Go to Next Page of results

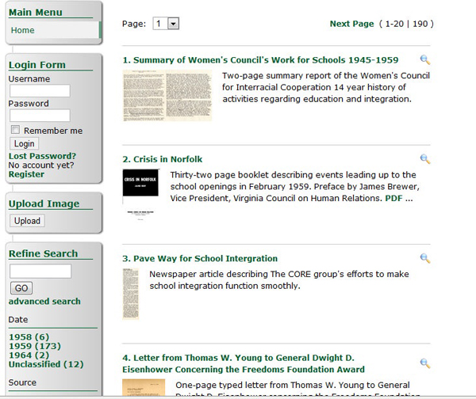351,24
